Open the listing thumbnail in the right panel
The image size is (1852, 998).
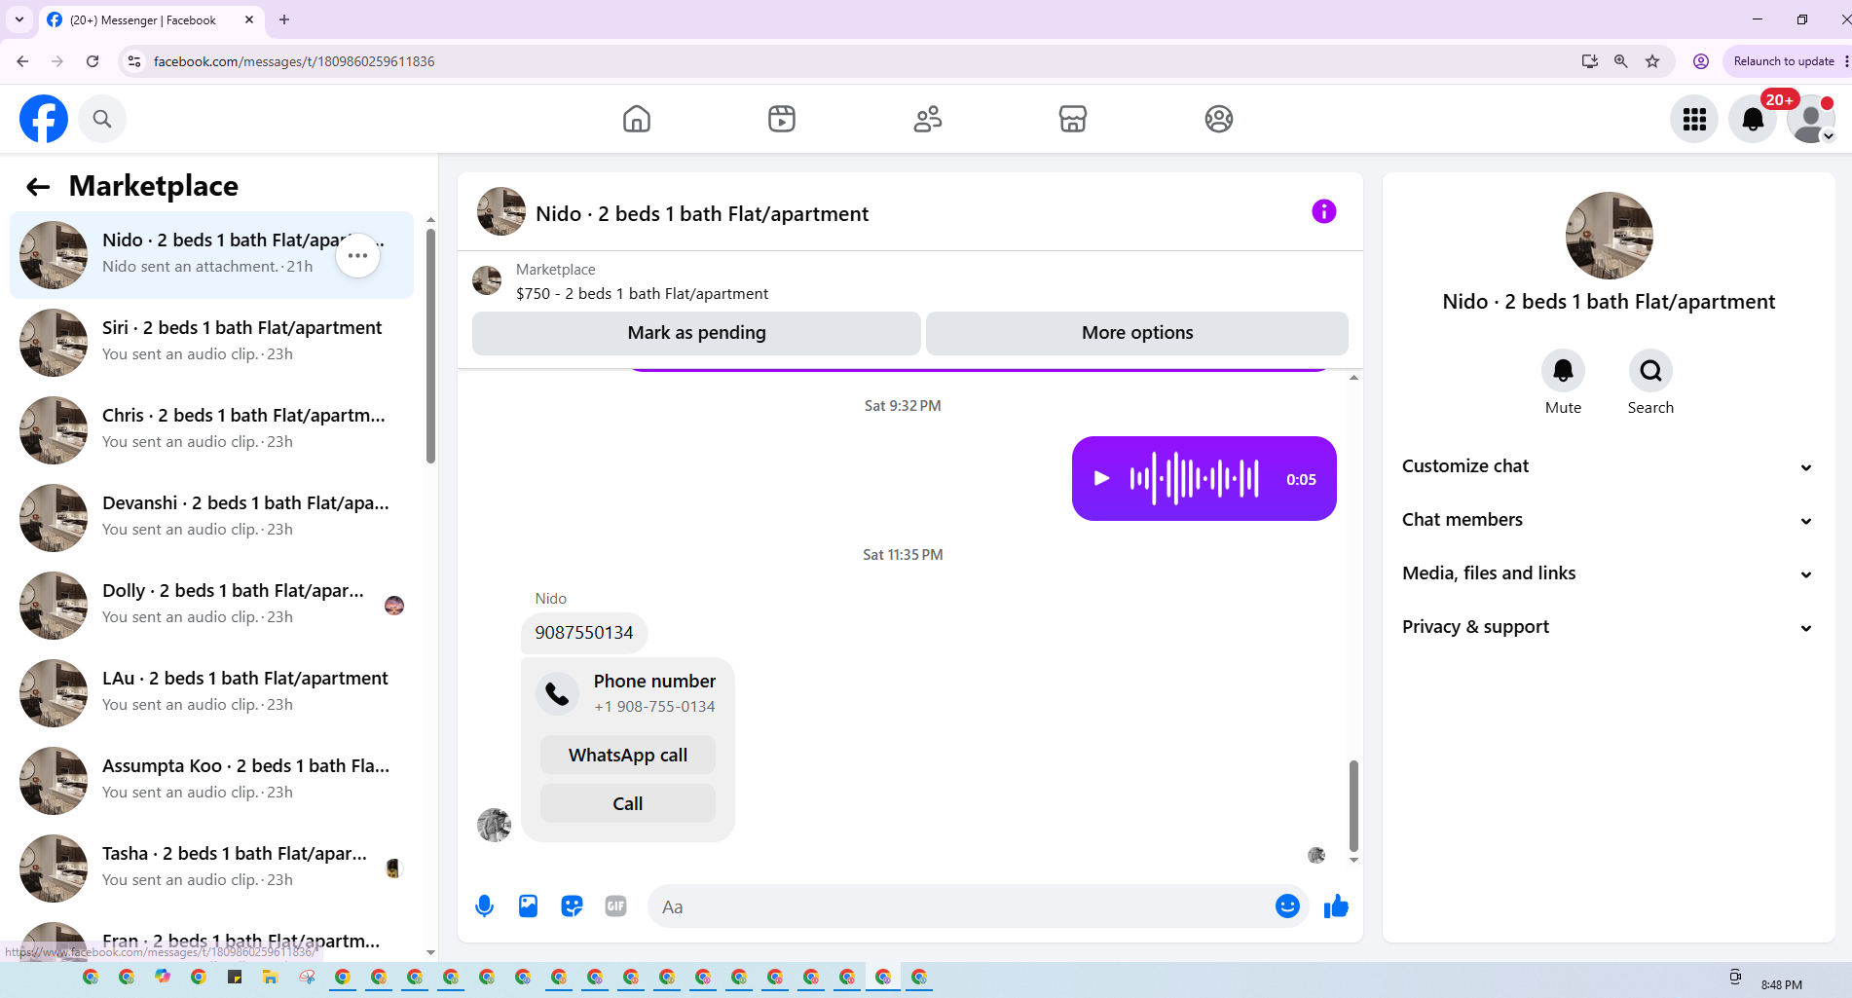pos(1609,236)
